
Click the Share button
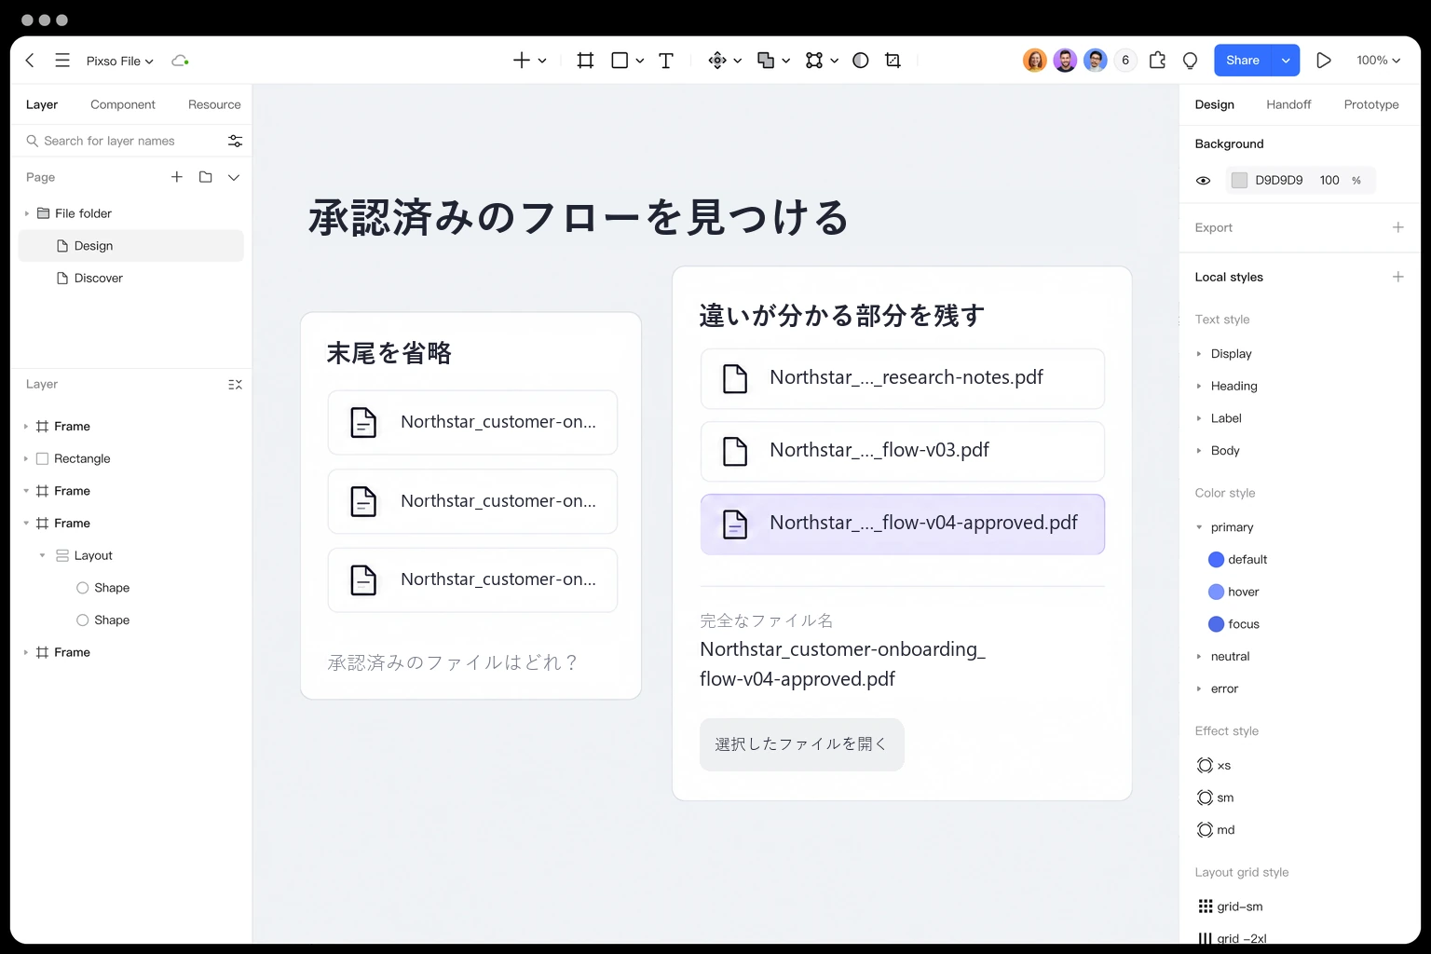point(1243,61)
